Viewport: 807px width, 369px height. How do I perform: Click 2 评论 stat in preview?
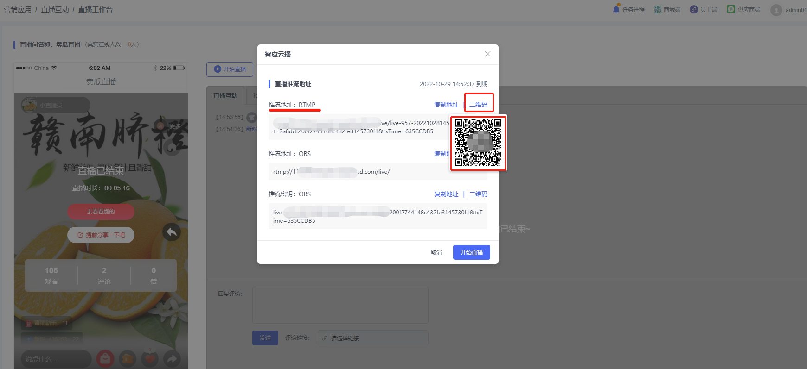104,275
